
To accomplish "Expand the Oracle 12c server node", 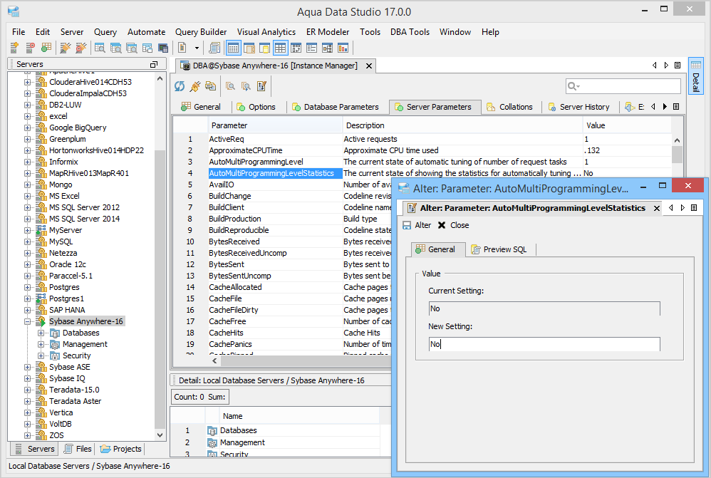I will 27,264.
